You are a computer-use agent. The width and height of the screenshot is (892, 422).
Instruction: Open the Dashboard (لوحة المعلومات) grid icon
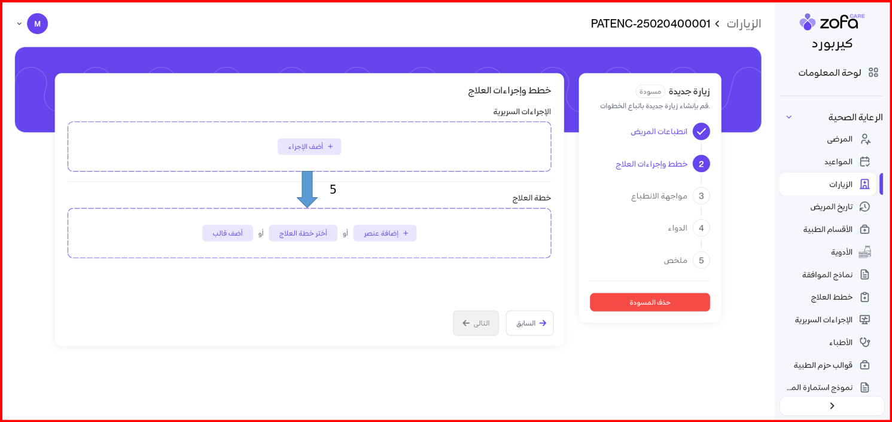coord(873,72)
